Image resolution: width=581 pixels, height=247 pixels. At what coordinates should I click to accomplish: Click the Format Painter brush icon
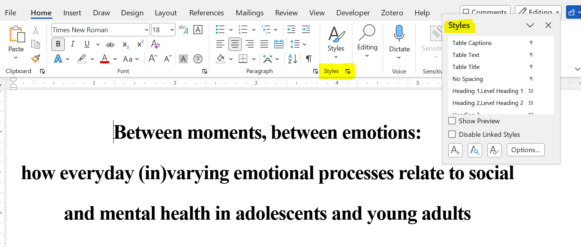pyautogui.click(x=36, y=59)
